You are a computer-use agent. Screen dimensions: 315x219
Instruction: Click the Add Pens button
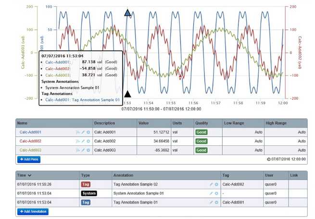point(29,159)
